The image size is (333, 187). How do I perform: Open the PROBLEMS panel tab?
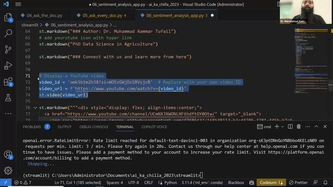[32, 127]
